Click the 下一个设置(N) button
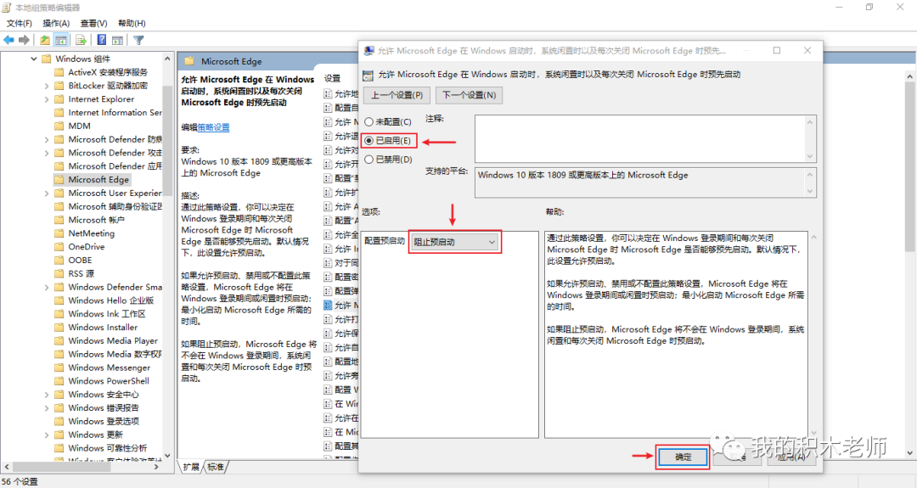917x488 pixels. tap(469, 95)
